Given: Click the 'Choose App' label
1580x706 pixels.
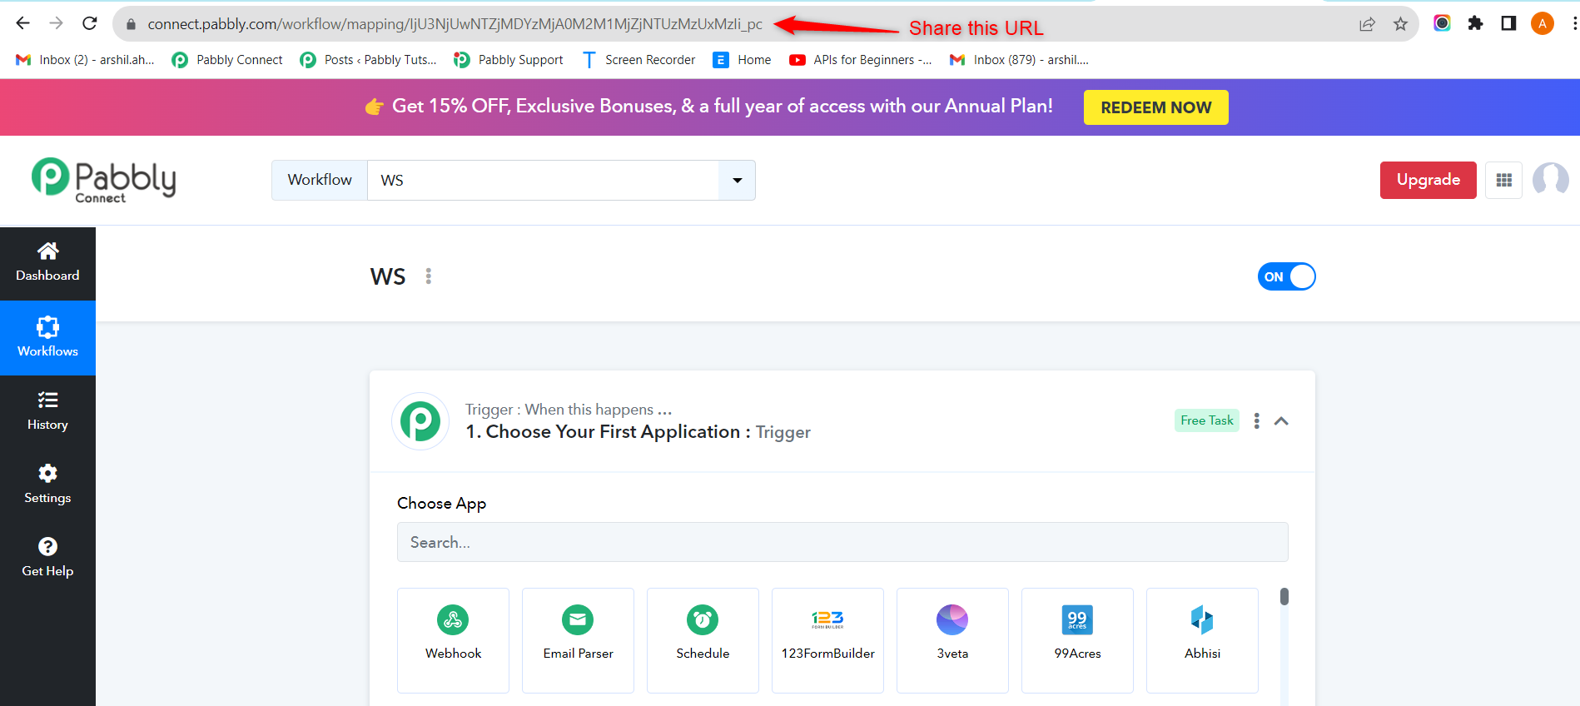Looking at the screenshot, I should coord(441,503).
